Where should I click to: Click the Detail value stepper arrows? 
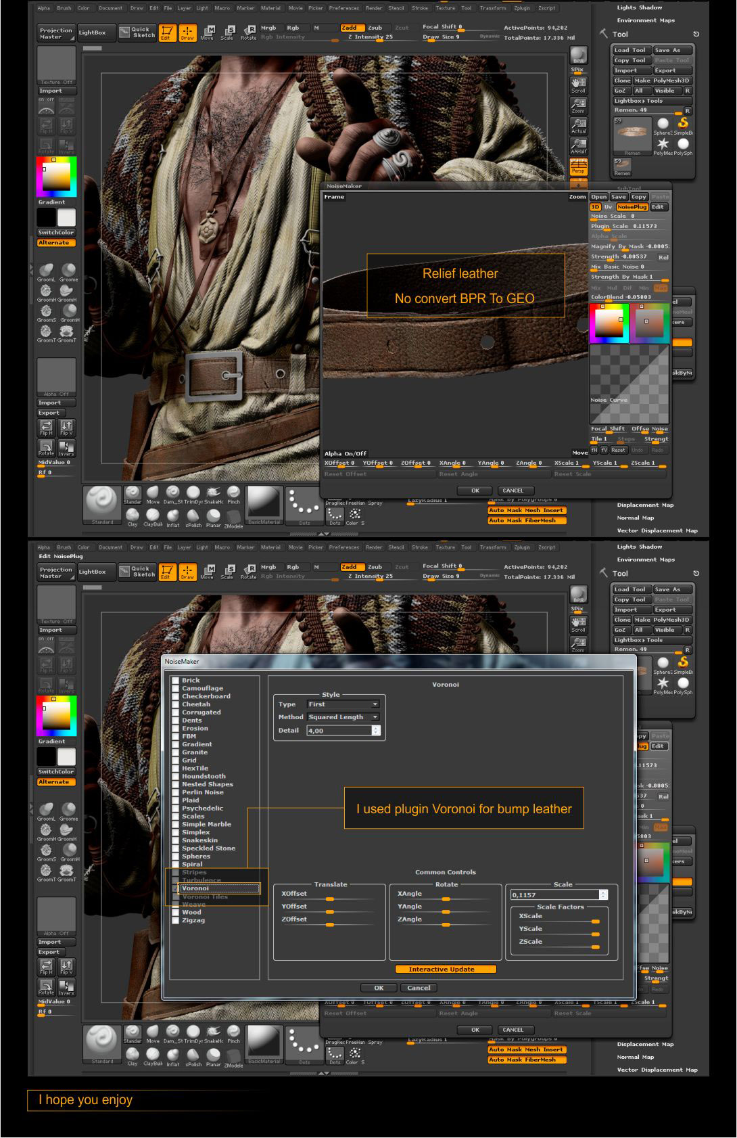pyautogui.click(x=376, y=731)
